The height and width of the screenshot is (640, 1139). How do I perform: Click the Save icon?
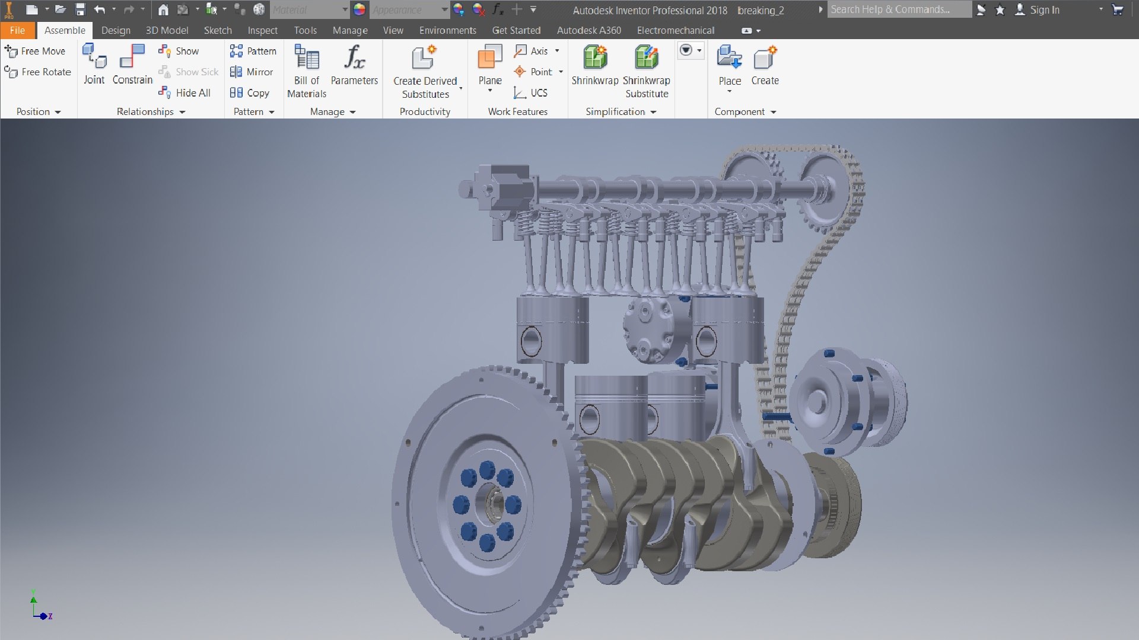(x=80, y=9)
